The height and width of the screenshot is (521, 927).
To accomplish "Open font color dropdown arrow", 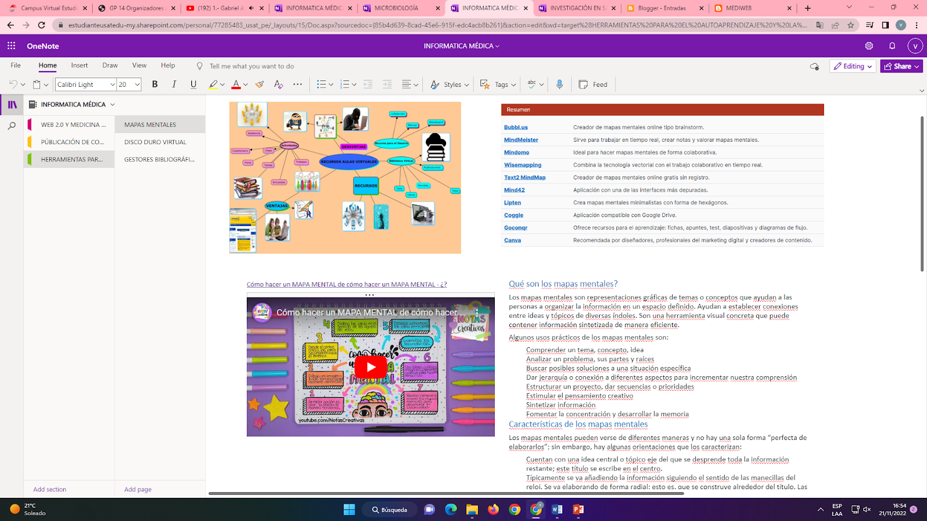I will point(246,85).
